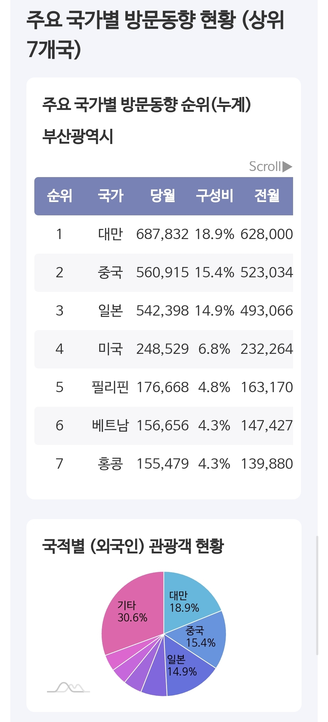Click the small line chart logo icon

tap(69, 687)
